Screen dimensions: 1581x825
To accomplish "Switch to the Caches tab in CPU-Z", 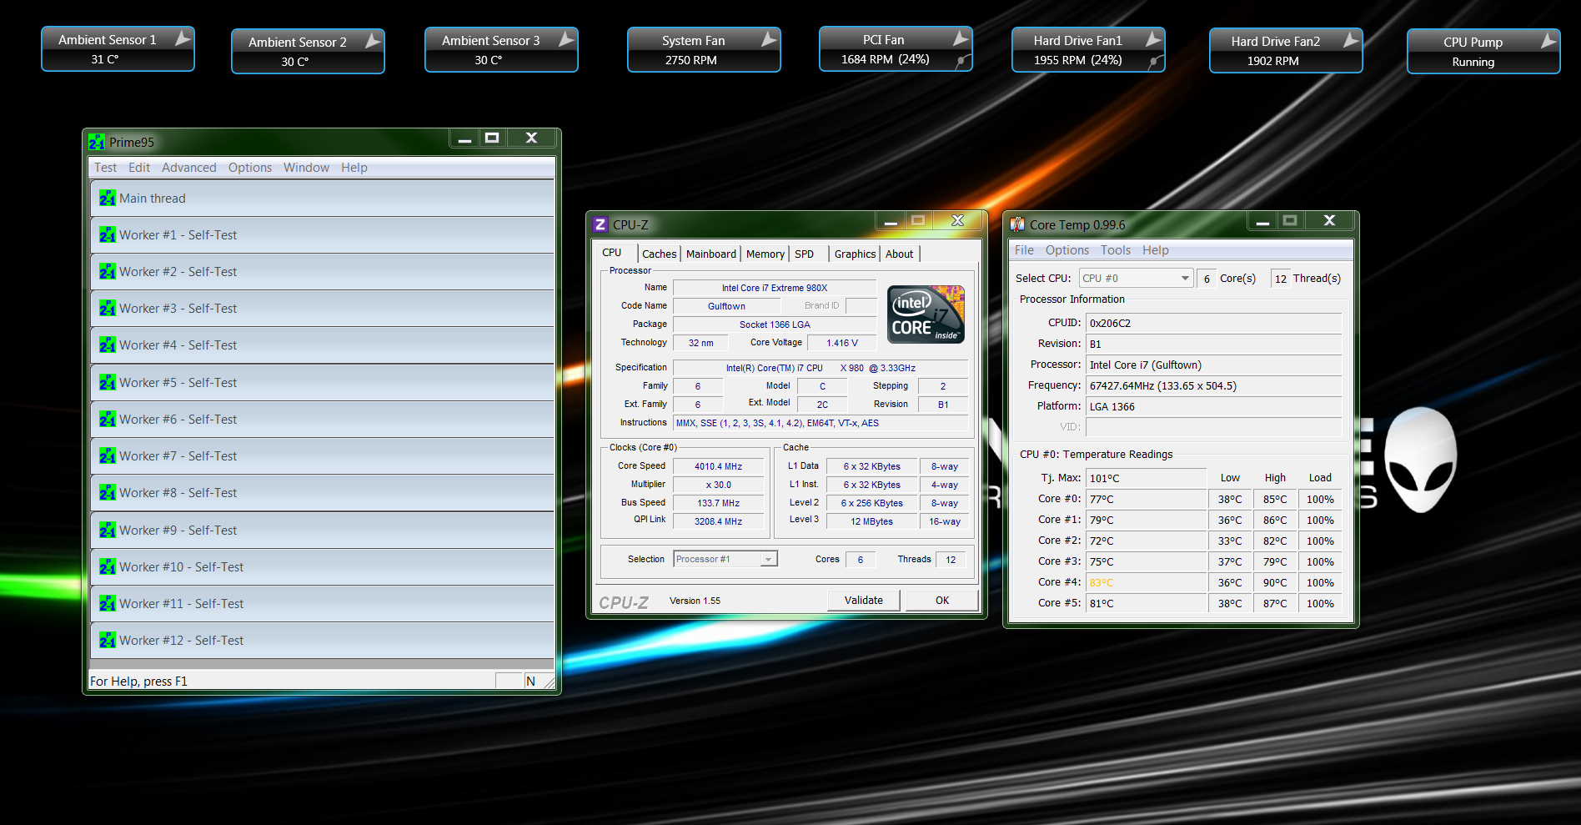I will pos(660,254).
